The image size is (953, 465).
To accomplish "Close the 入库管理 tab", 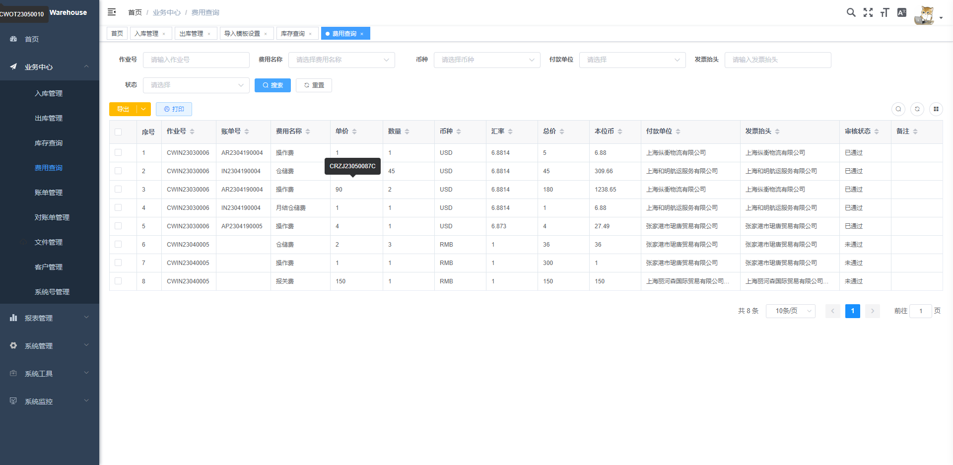I will (x=164, y=34).
